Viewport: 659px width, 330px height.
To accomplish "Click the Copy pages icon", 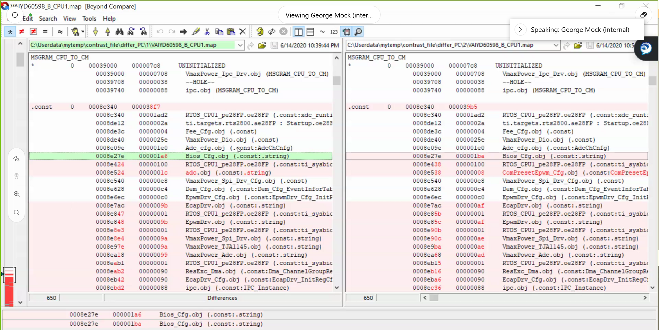I will coord(219,32).
